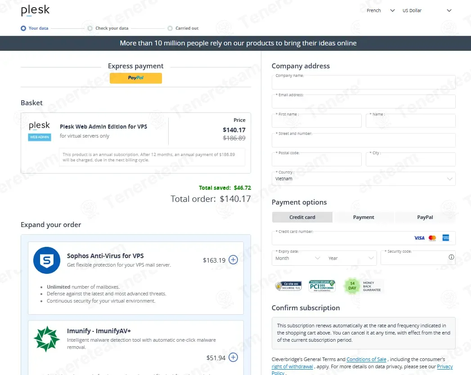The width and height of the screenshot is (471, 375).
Task: Open the expiry Year dropdown
Action: 351,258
